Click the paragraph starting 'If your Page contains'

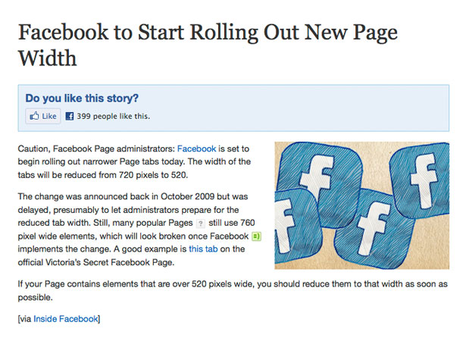233,290
